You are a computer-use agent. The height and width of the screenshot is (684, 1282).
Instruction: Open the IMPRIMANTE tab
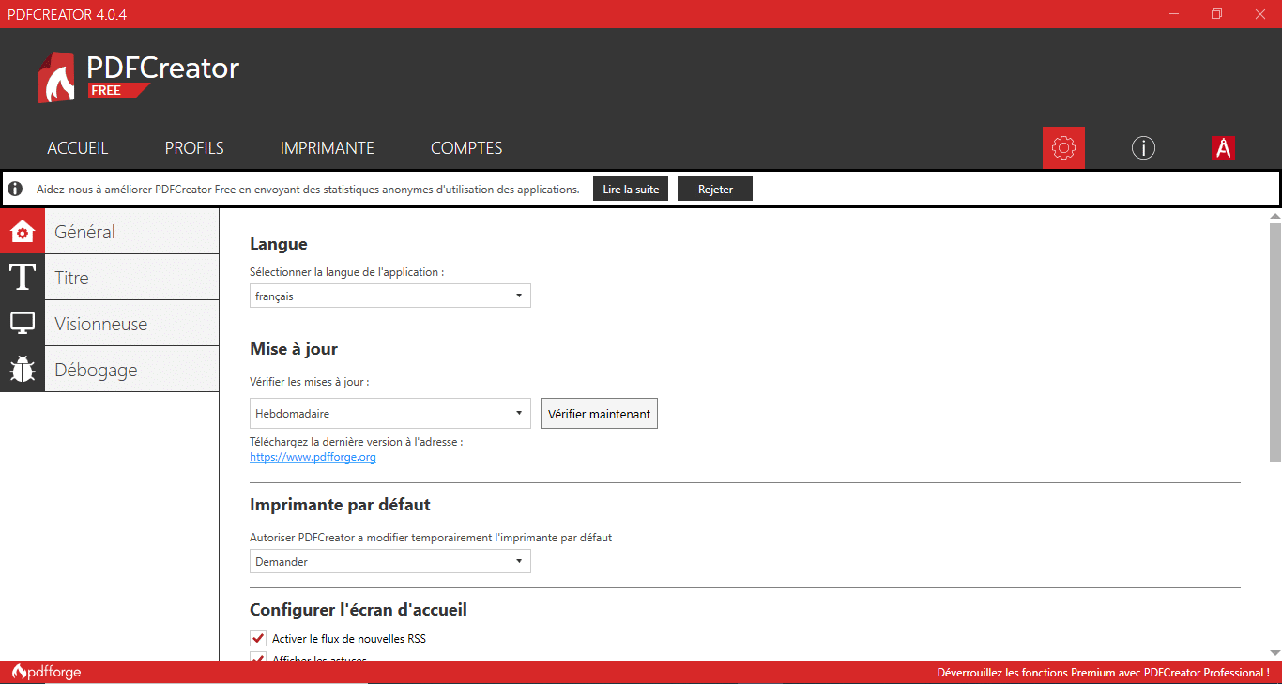(328, 148)
